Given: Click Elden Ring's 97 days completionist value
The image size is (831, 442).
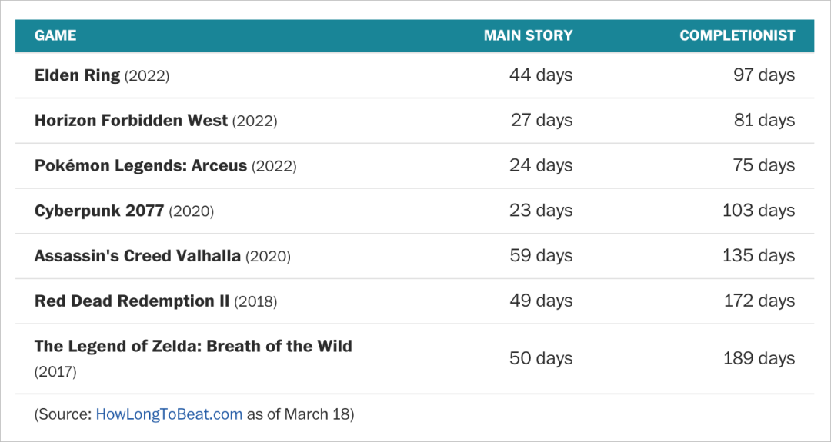Looking at the screenshot, I should tap(764, 75).
